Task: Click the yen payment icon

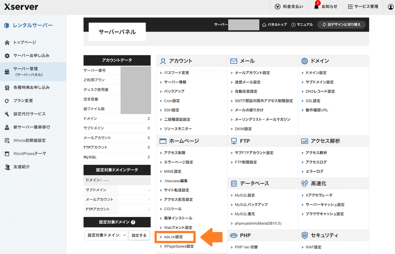Action: pos(277,7)
